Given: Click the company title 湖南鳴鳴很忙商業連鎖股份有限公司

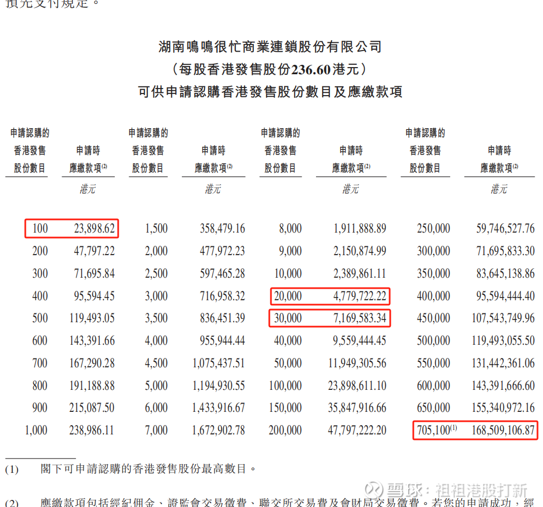Looking at the screenshot, I should coord(270,47).
